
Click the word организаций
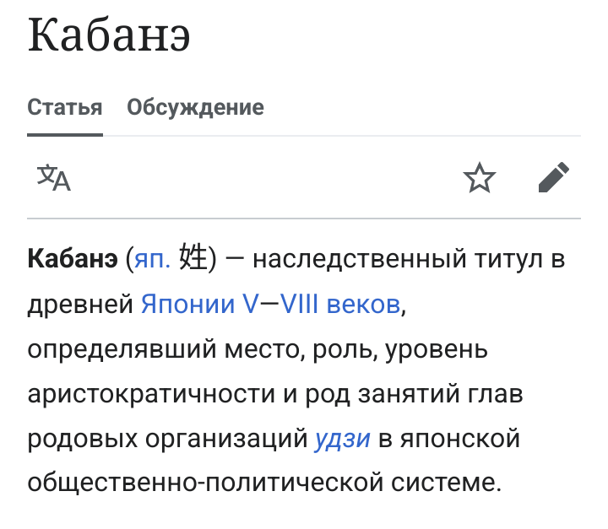(x=226, y=440)
